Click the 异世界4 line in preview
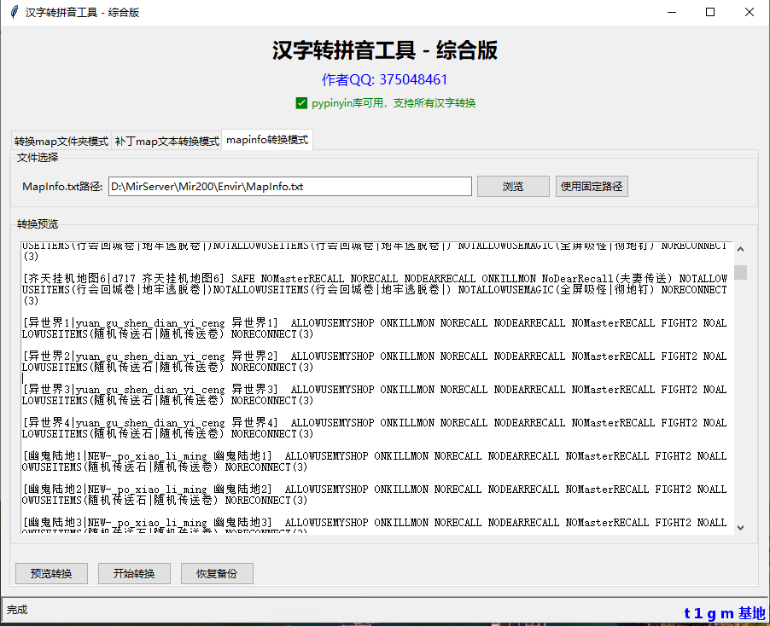 (x=374, y=428)
